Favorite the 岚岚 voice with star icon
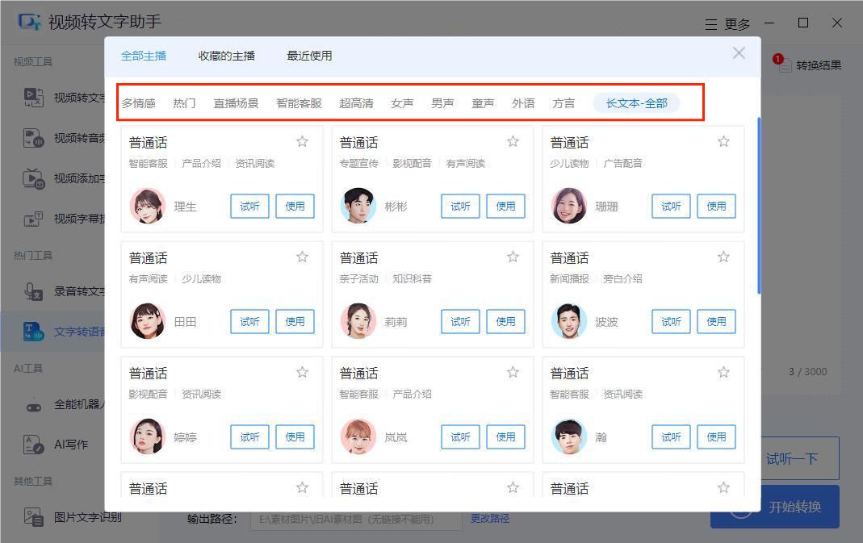 (x=513, y=373)
